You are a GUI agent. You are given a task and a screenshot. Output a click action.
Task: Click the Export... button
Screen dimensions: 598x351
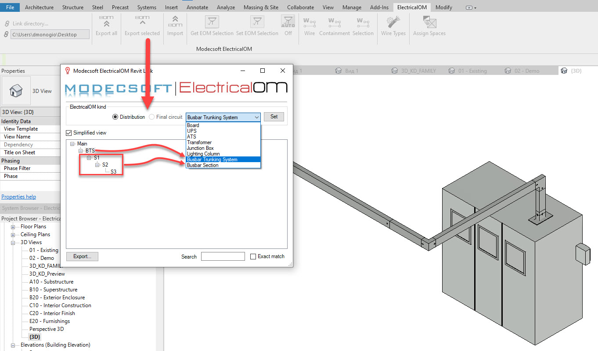82,256
